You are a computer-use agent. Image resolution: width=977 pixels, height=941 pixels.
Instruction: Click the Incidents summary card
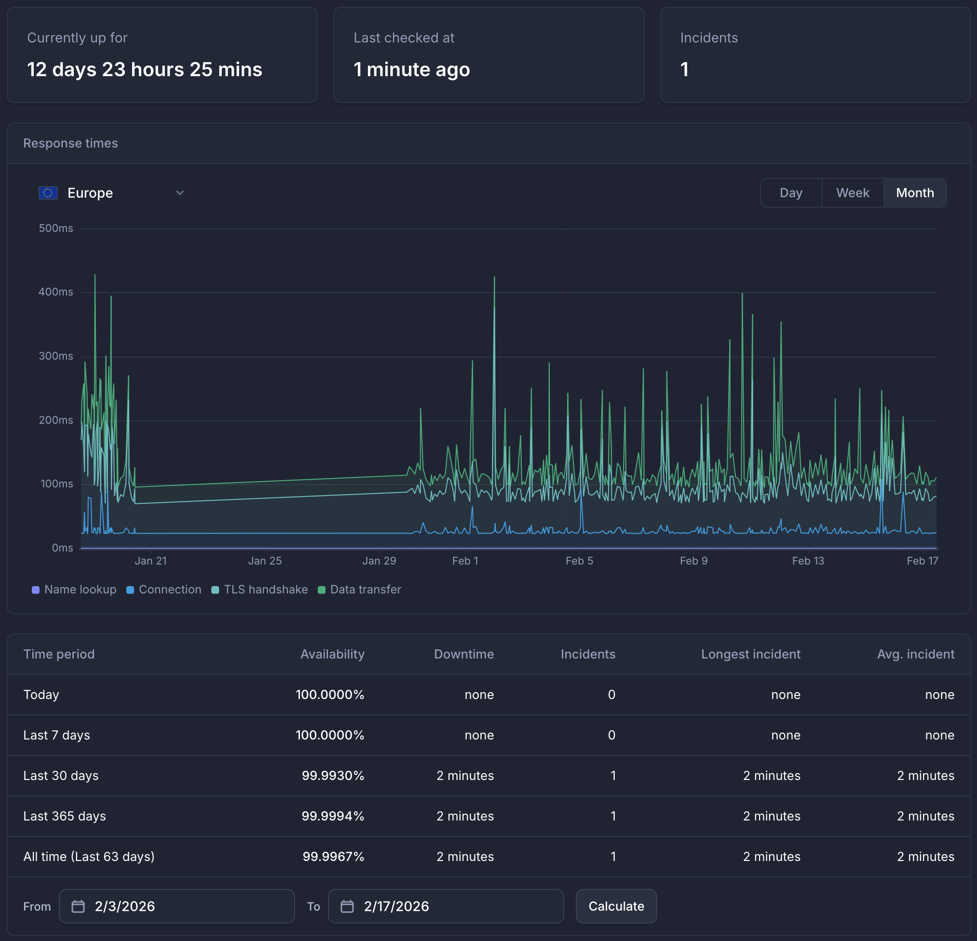click(x=815, y=55)
